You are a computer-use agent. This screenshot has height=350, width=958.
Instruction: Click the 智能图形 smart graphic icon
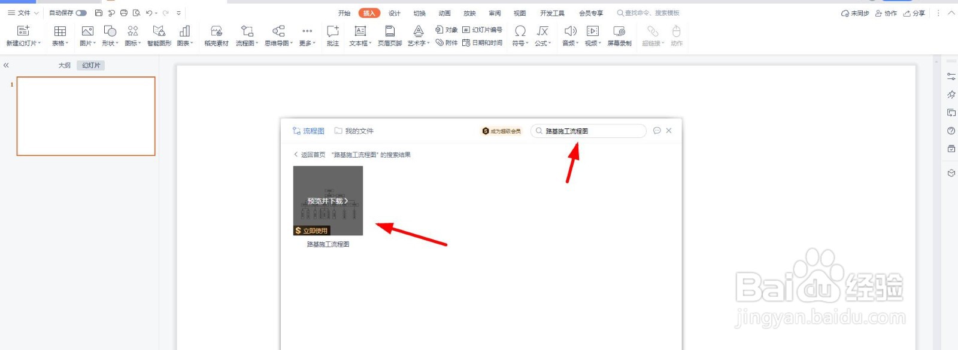pos(159,31)
